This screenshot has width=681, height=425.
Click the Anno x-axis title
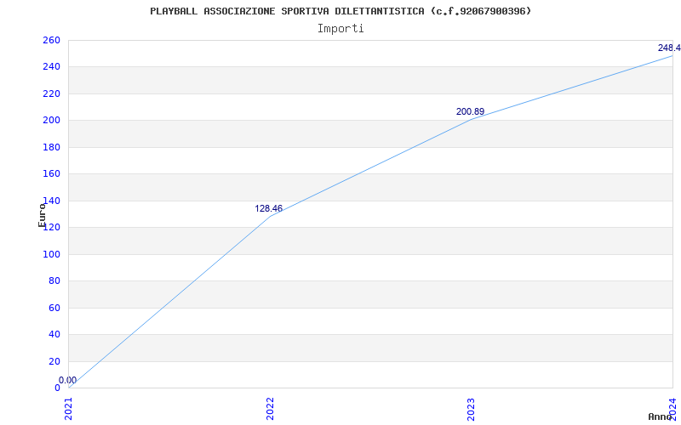coord(661,416)
